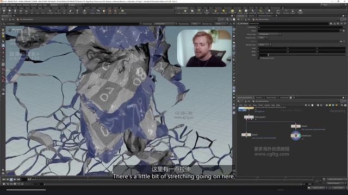This screenshot has height=195, width=348.
Task: Open Projection Axis dropdown in parameters
Action: click(263, 37)
